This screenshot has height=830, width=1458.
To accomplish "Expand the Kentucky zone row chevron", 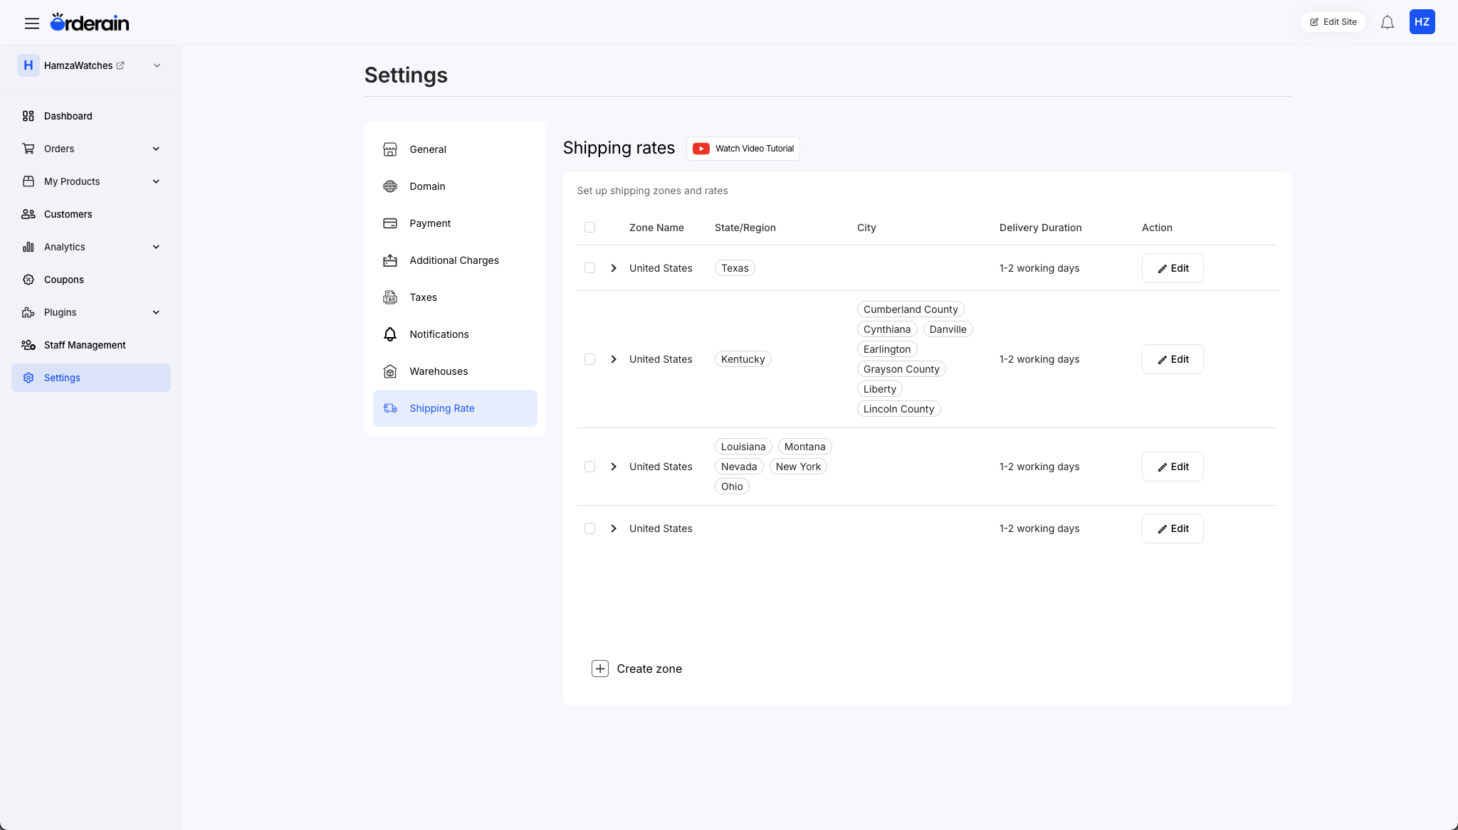I will pyautogui.click(x=614, y=359).
